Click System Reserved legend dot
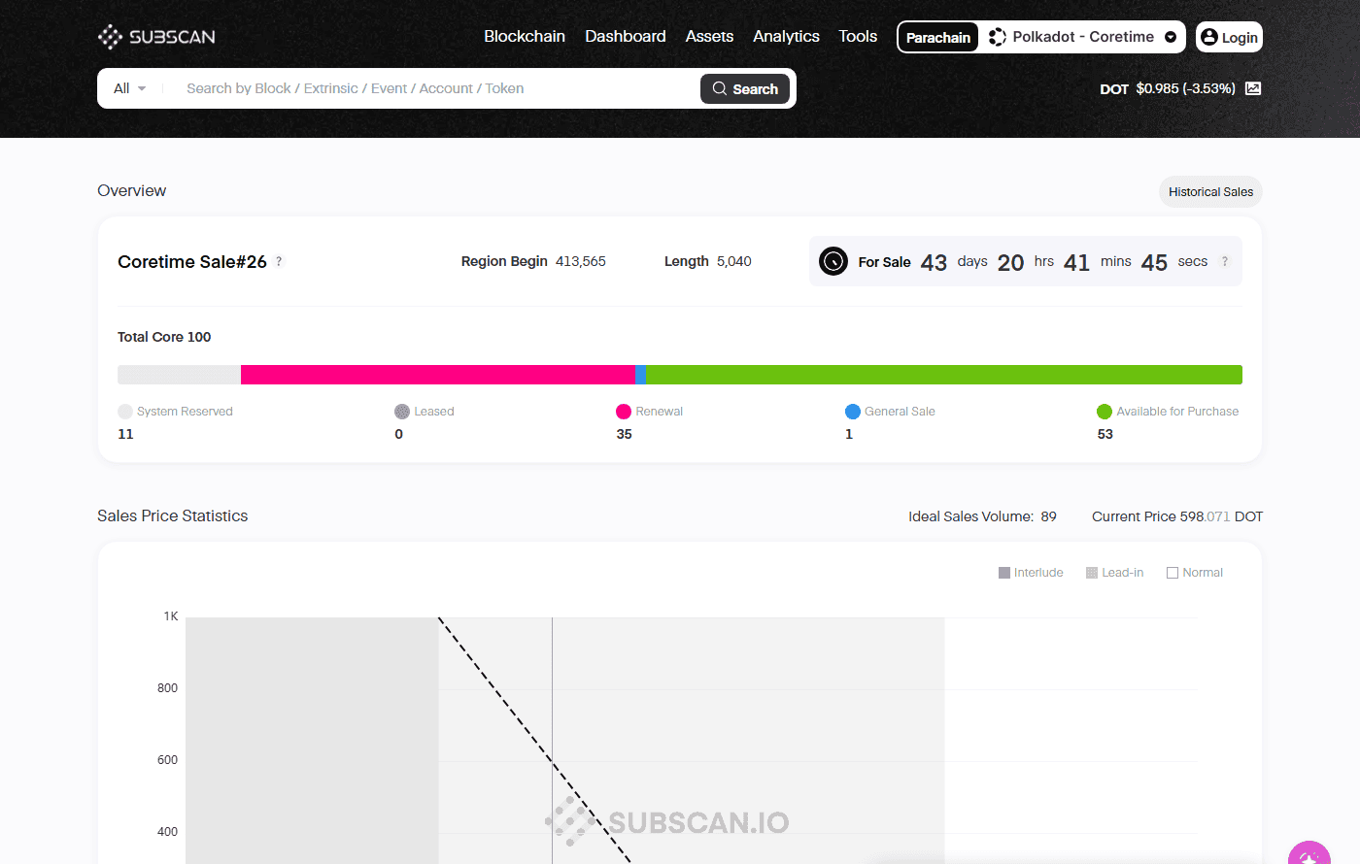The image size is (1360, 864). click(125, 412)
